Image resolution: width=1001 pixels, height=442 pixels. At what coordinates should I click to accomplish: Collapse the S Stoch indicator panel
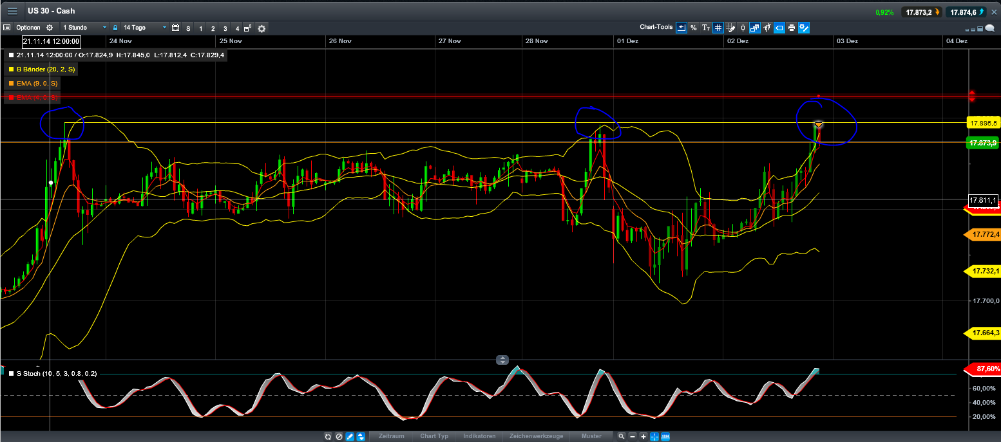(502, 360)
